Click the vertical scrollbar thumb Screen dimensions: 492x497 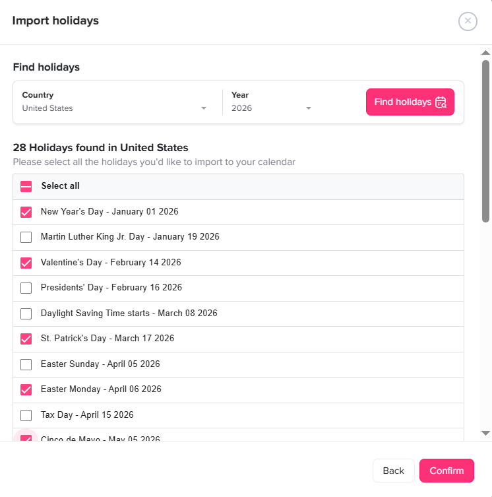click(x=485, y=140)
